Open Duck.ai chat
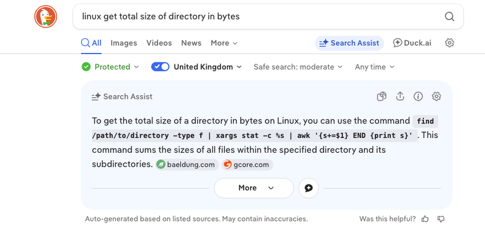The width and height of the screenshot is (485, 228). [x=412, y=43]
